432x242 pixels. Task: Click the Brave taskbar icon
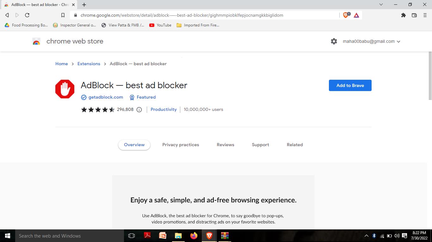[209, 236]
